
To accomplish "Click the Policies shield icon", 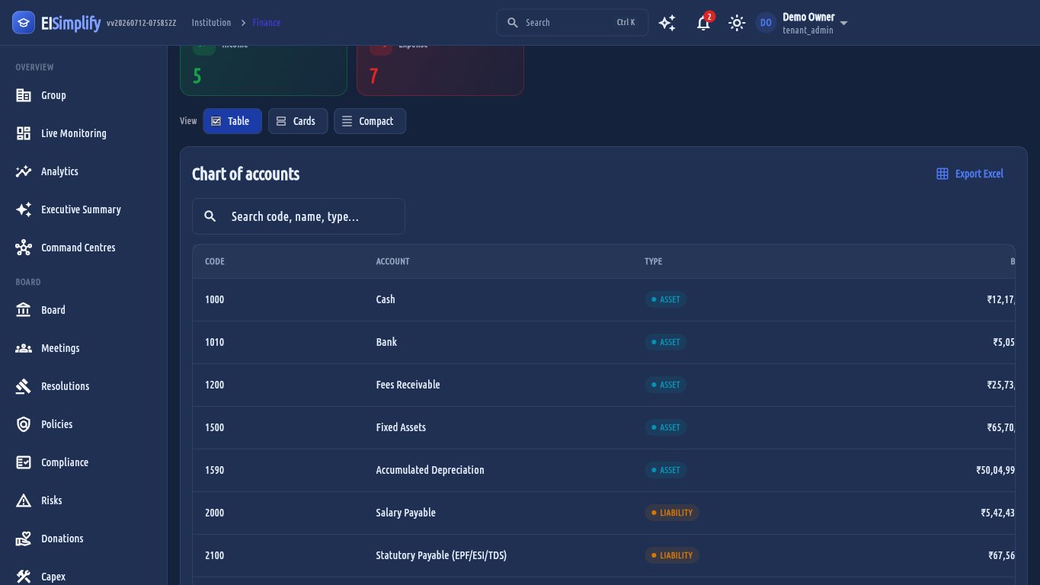I will click(x=24, y=424).
